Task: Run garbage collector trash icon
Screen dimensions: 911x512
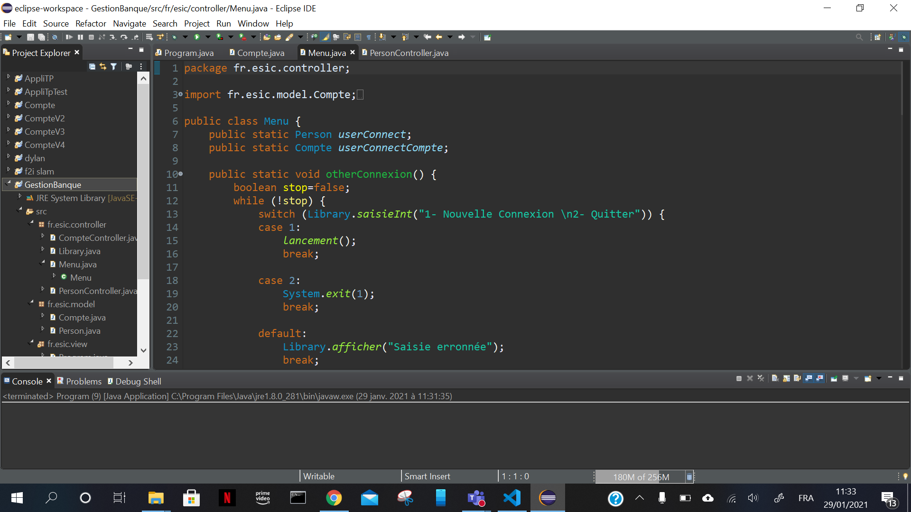Action: 689,477
